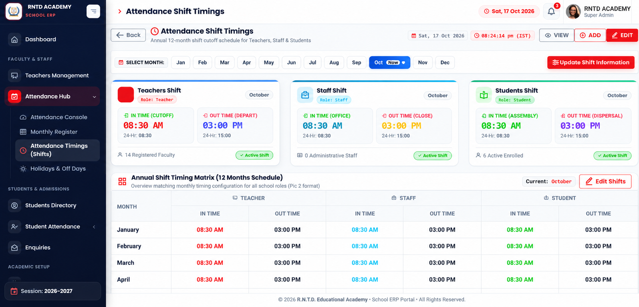Expand the Student Attendance submenu arrow
Viewport: 639px width, 307px height.
(x=94, y=227)
